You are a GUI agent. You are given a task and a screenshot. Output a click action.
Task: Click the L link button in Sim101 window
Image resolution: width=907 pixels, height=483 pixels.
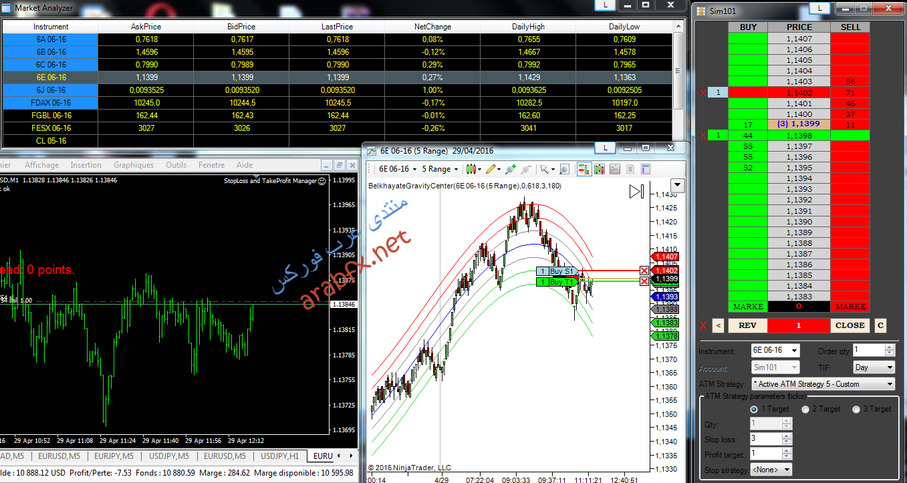coord(821,7)
